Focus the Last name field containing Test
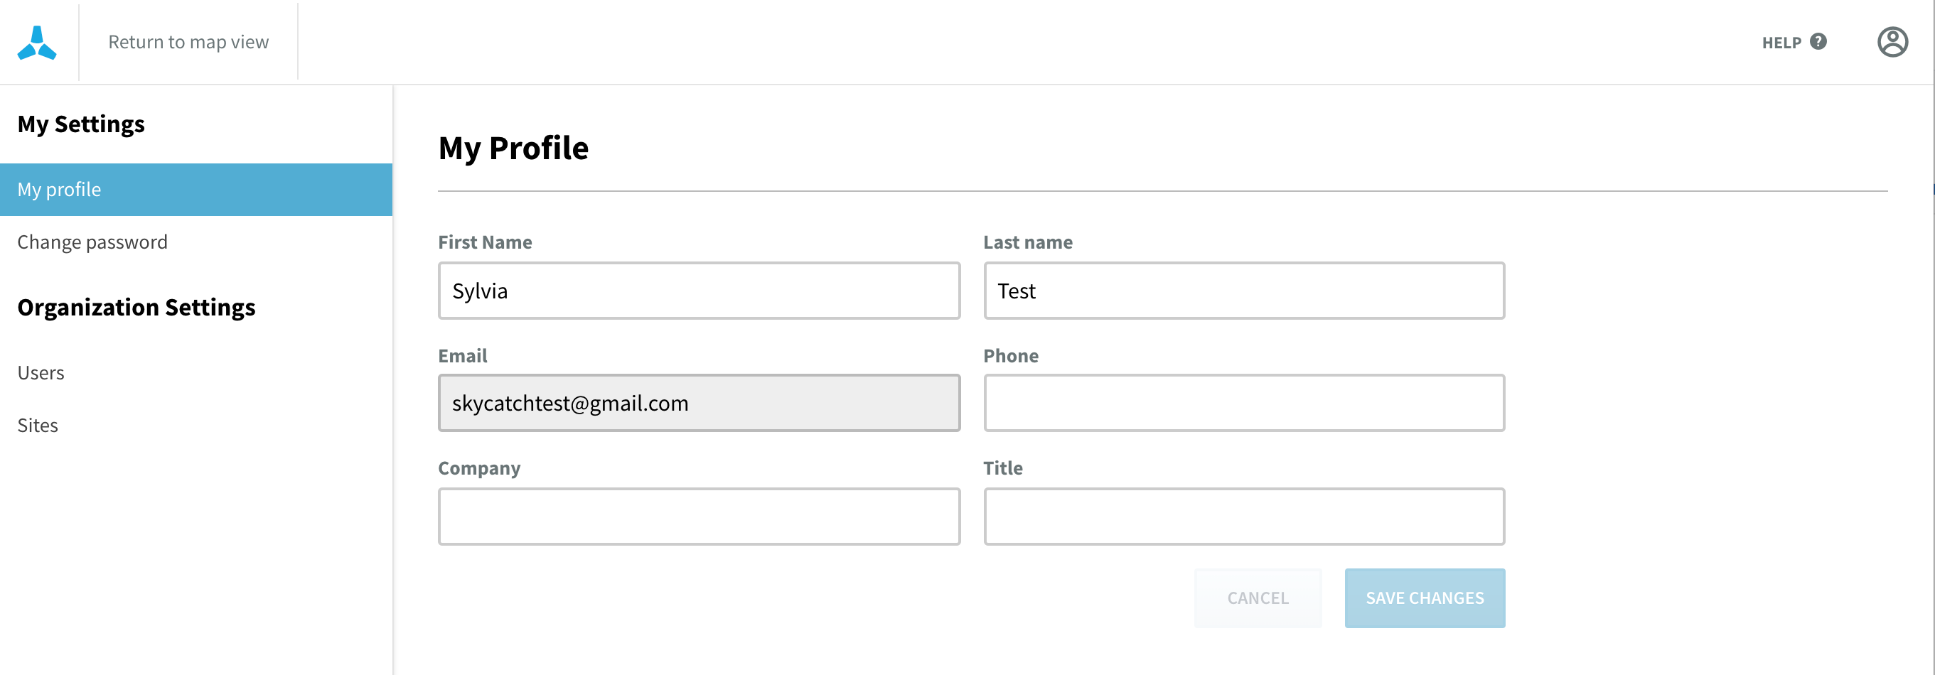The height and width of the screenshot is (675, 1935). 1244,291
